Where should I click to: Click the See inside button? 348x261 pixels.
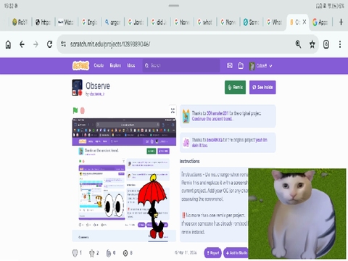[x=262, y=87]
